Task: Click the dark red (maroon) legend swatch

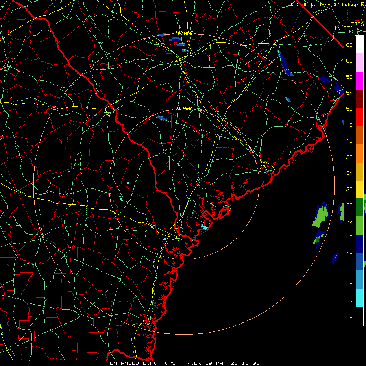Action: click(x=359, y=99)
